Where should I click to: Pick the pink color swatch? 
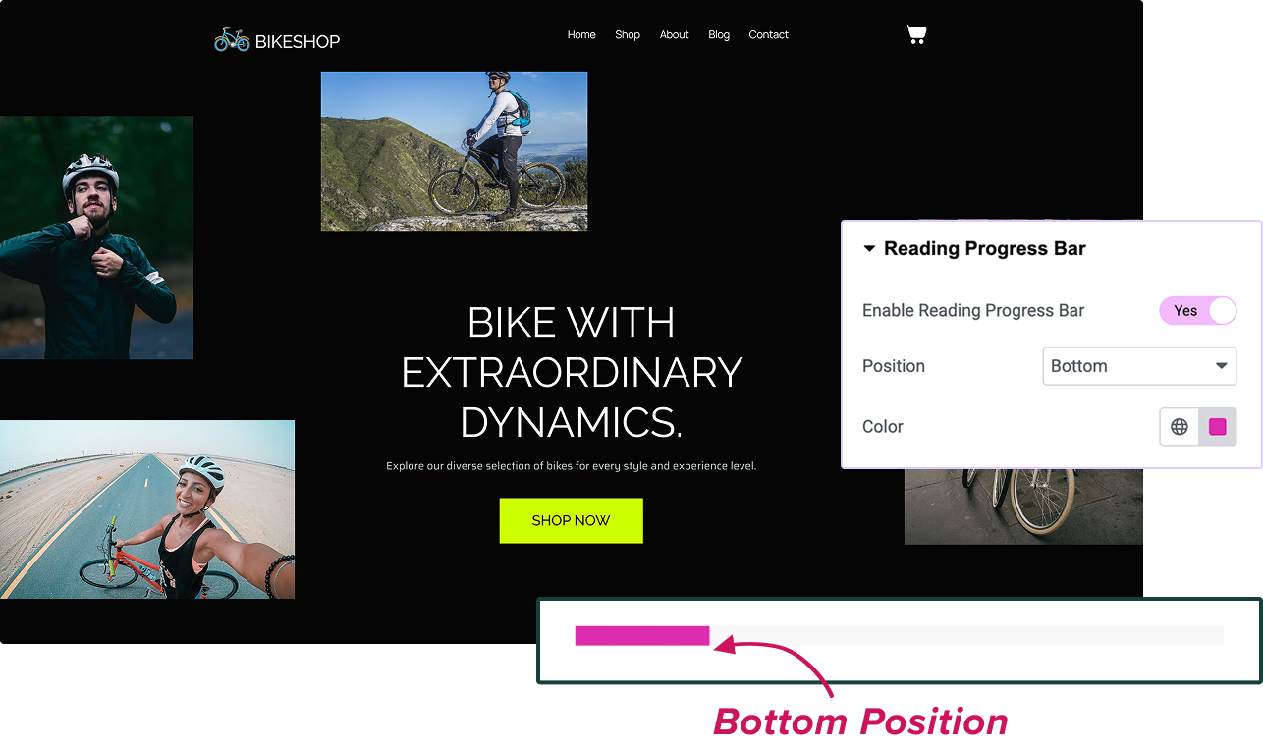coord(1218,427)
